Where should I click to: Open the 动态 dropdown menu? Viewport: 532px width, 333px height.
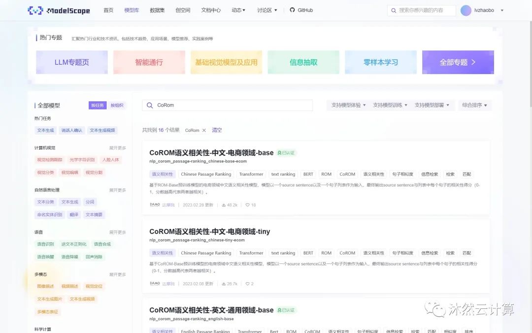[238, 10]
